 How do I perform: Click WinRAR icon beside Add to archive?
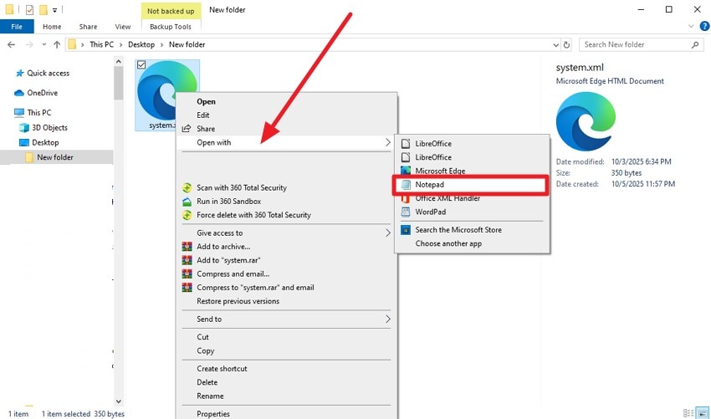(x=187, y=247)
